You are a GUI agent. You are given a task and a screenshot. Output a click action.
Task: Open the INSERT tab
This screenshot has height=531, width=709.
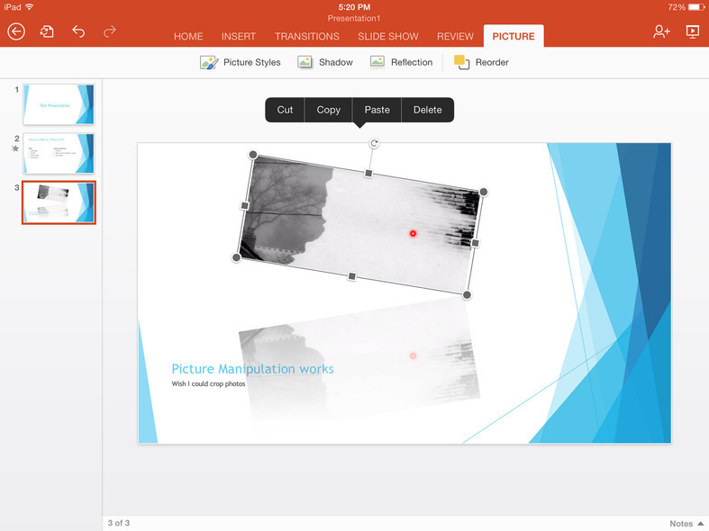click(239, 37)
